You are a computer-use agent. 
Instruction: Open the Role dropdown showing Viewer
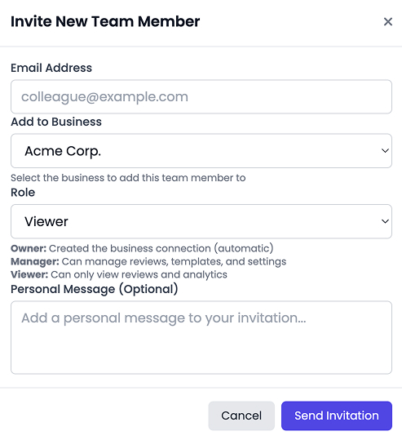[201, 222]
